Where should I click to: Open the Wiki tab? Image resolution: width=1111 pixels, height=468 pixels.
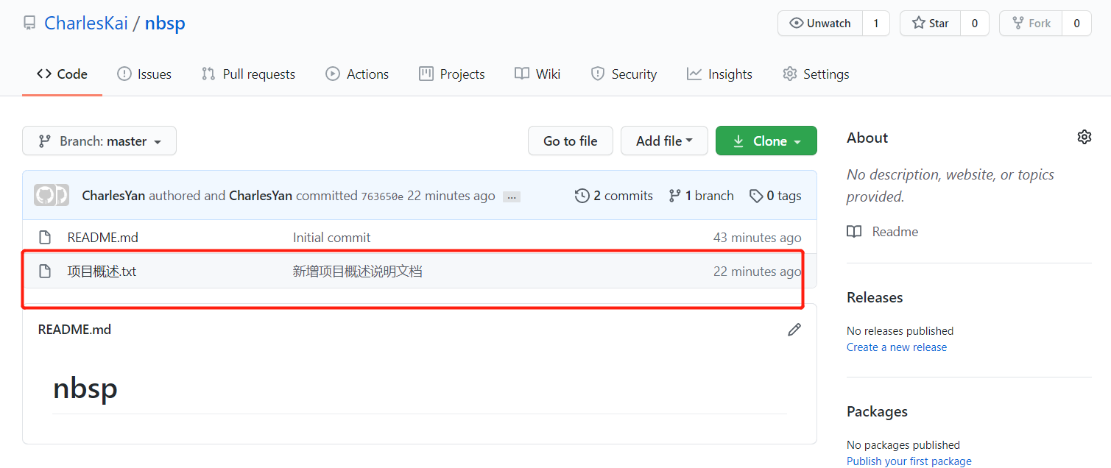(x=537, y=74)
